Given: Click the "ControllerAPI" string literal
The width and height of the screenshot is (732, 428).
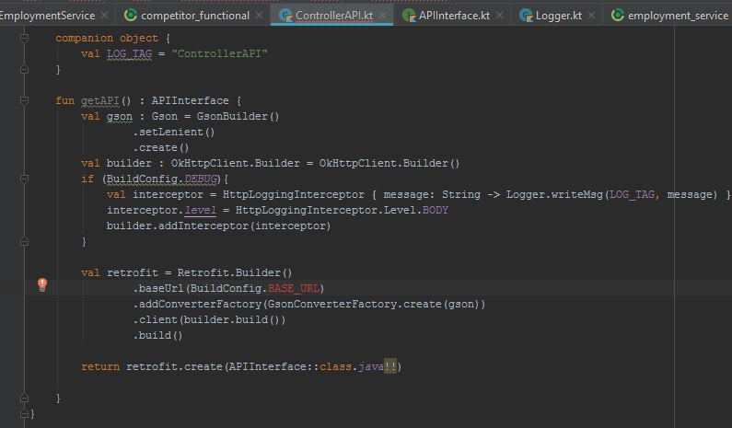Looking at the screenshot, I should pos(219,53).
